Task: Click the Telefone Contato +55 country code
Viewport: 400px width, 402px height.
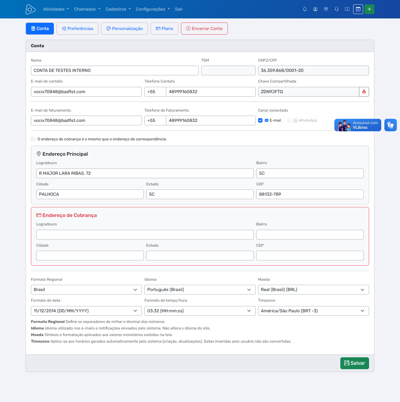Action: pos(155,92)
